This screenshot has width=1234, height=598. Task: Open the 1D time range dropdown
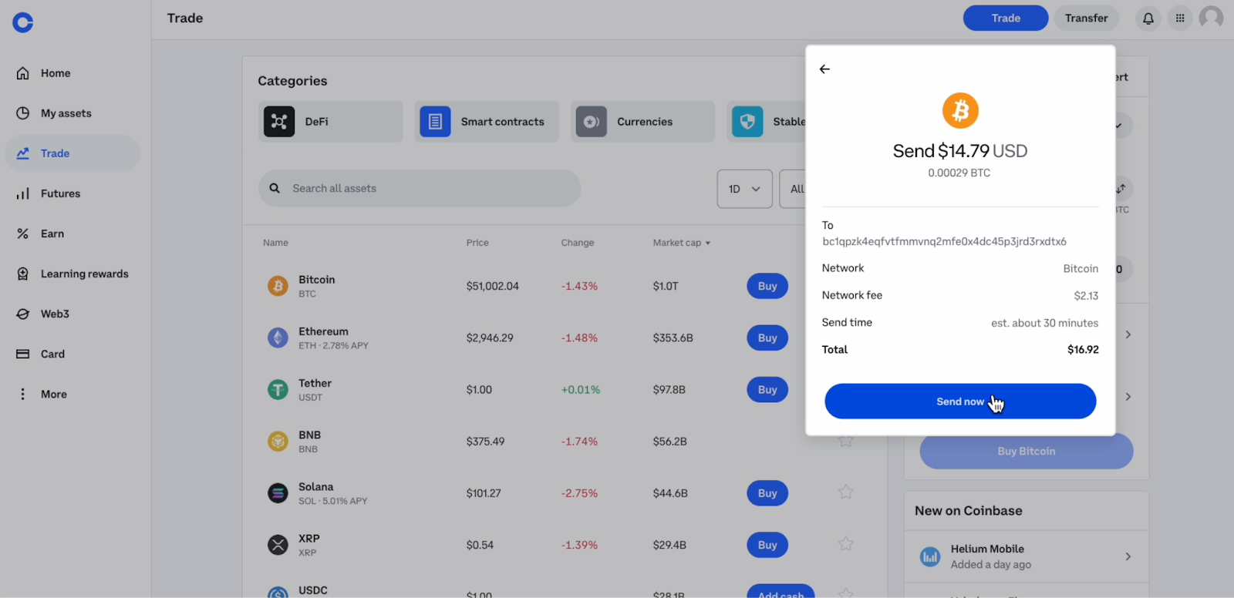coord(744,189)
